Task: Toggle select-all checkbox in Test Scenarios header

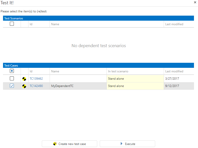Action: 12,24
